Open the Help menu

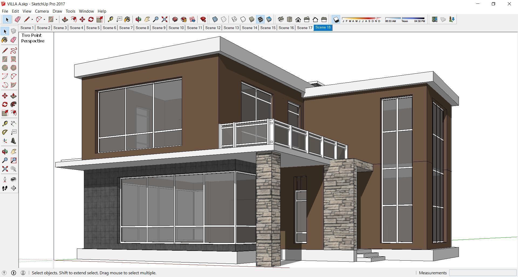[102, 11]
